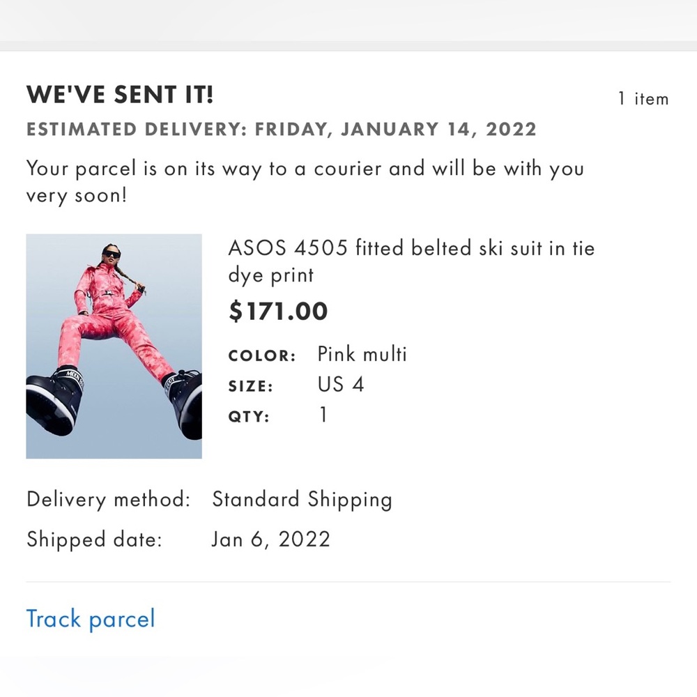
Task: Click the estimated delivery date Friday, January 14
Action: (281, 129)
